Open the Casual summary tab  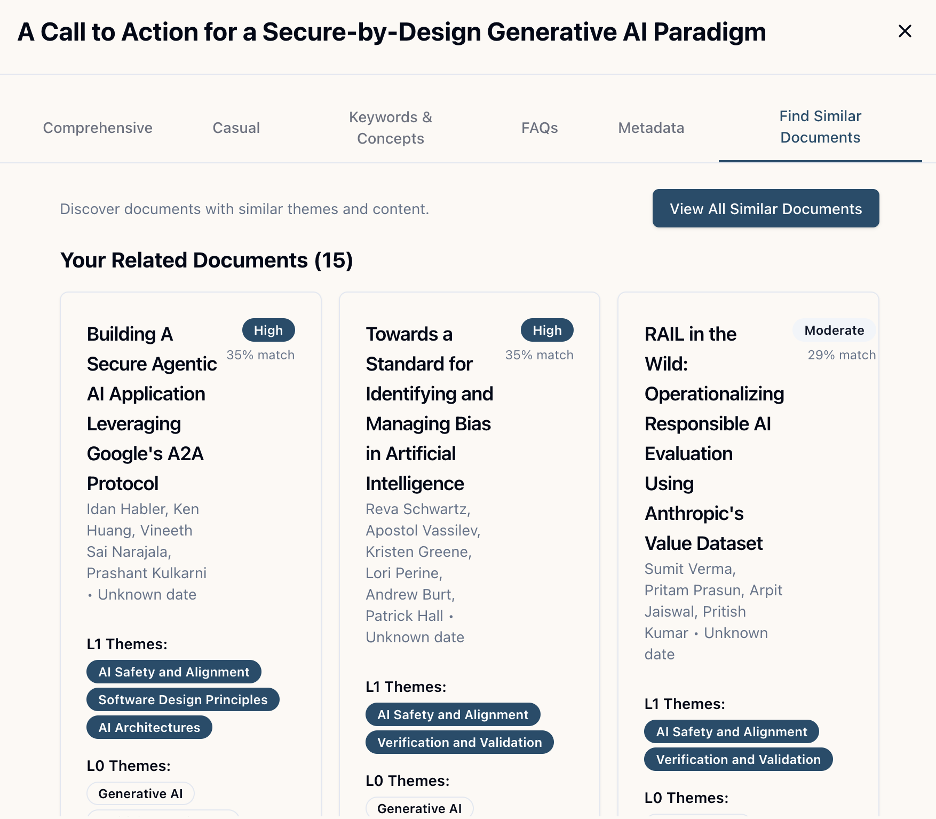pos(236,128)
